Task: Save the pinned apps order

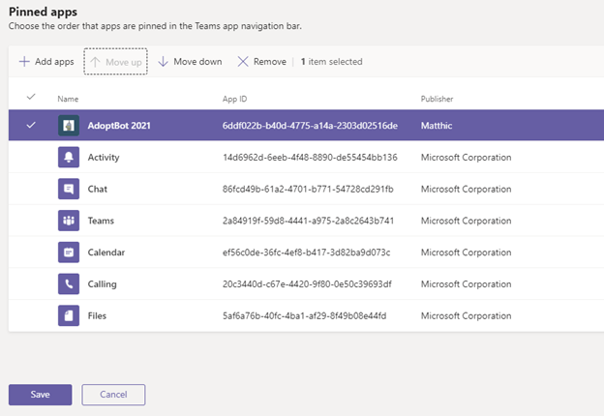Action: pos(40,395)
